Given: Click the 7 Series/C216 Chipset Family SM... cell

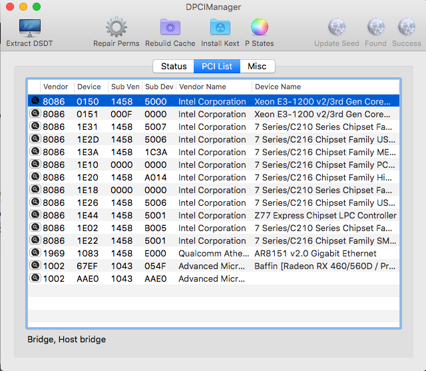Looking at the screenshot, I should [x=325, y=240].
